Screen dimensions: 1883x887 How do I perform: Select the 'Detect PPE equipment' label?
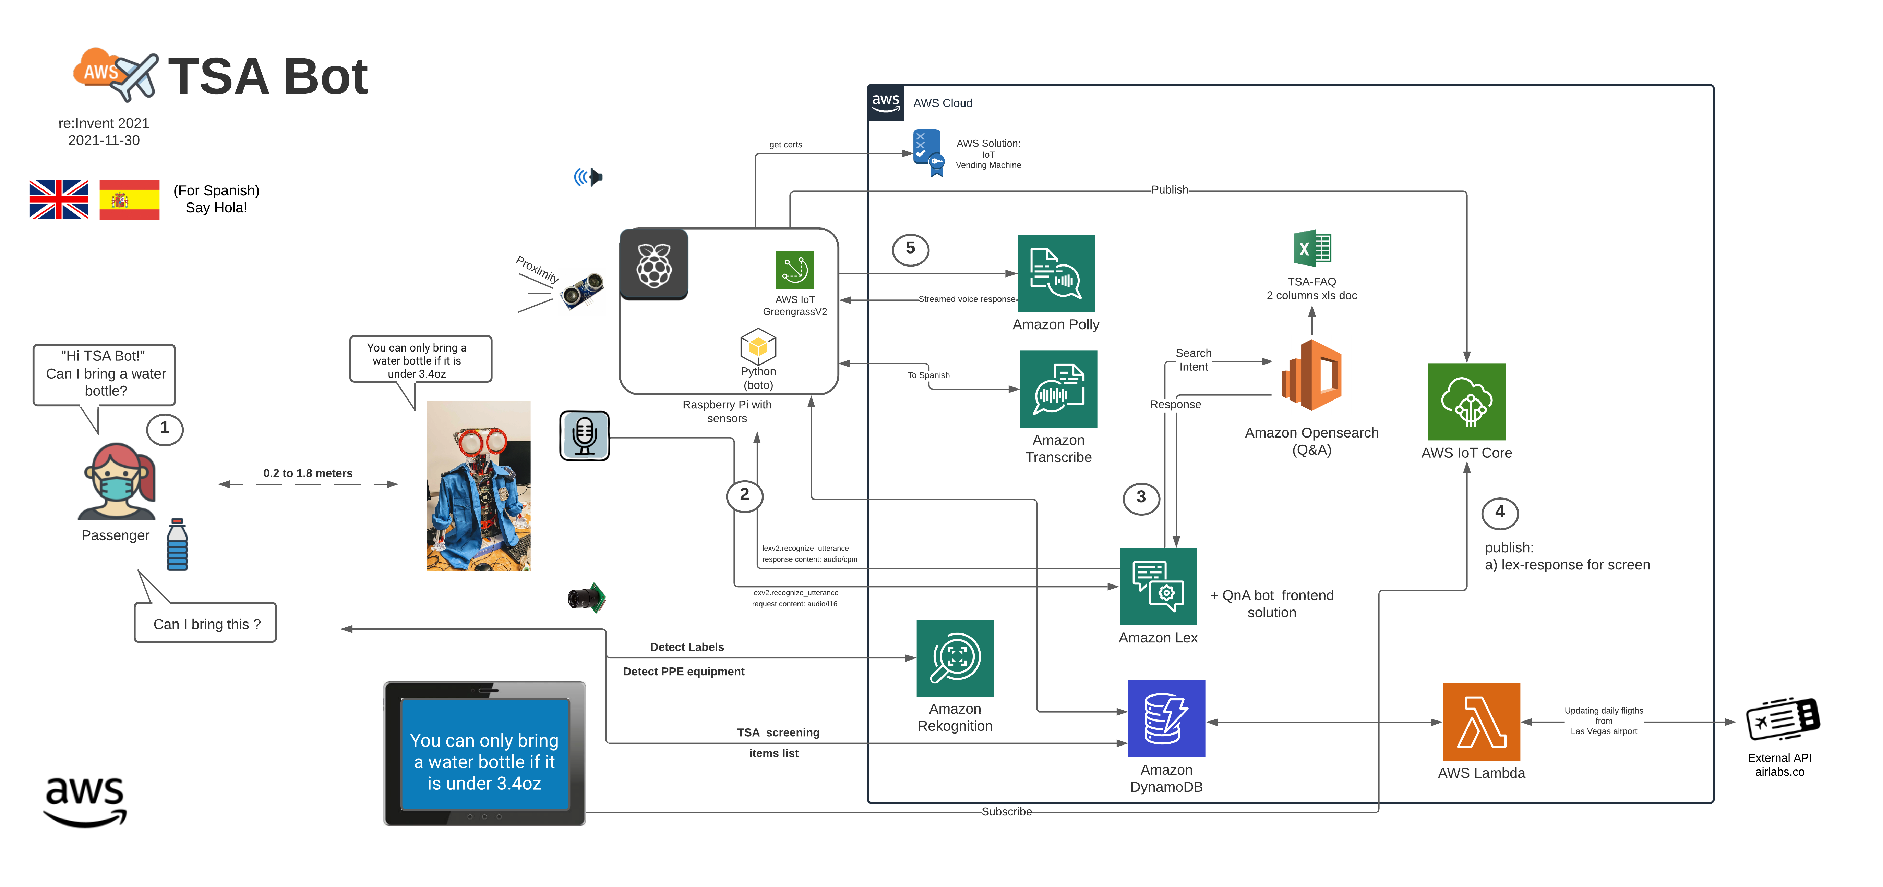pyautogui.click(x=683, y=672)
